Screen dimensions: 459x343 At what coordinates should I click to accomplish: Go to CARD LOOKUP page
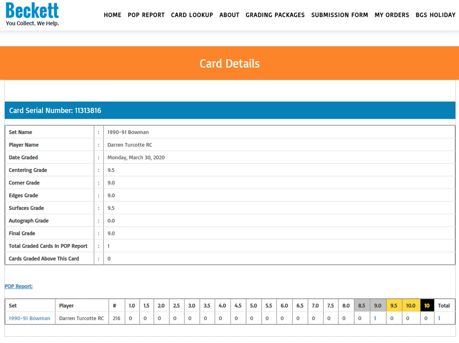click(192, 15)
